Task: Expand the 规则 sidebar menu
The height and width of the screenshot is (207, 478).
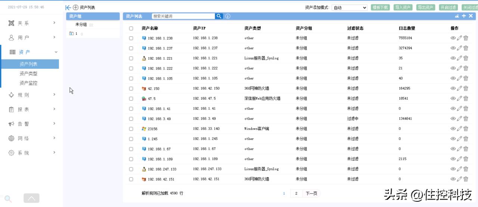Action: pos(32,95)
